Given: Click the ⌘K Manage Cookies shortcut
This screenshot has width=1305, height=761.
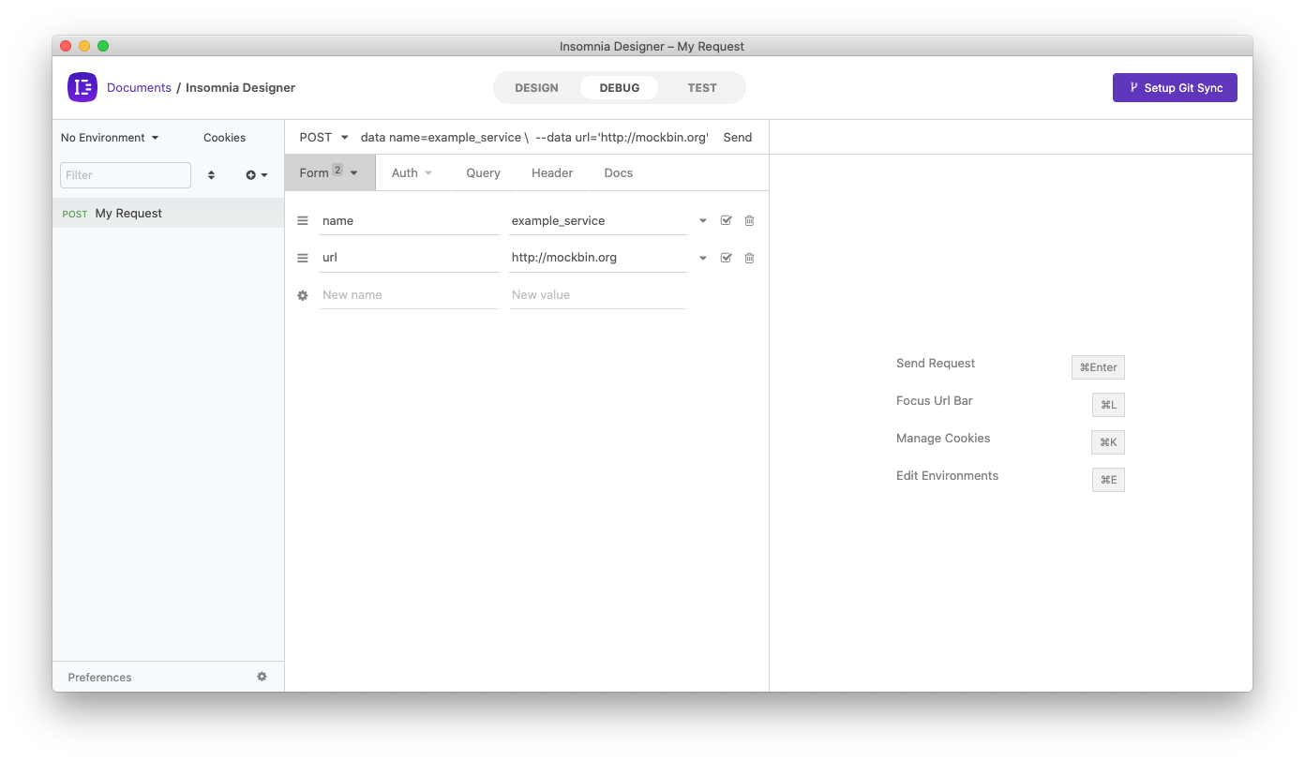Looking at the screenshot, I should (x=1108, y=442).
